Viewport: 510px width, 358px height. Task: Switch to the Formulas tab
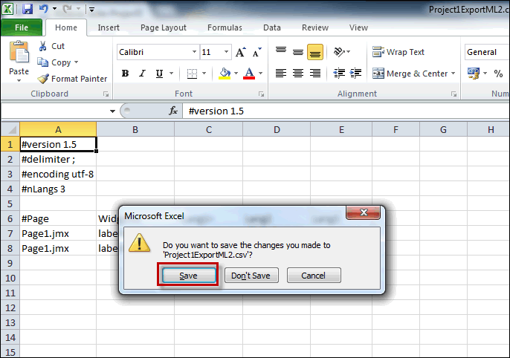pyautogui.click(x=225, y=27)
